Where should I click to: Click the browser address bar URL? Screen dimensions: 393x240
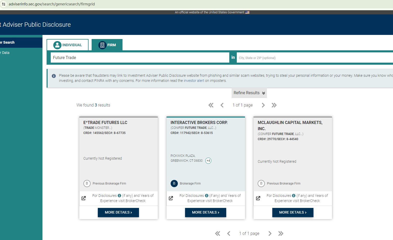52,4
